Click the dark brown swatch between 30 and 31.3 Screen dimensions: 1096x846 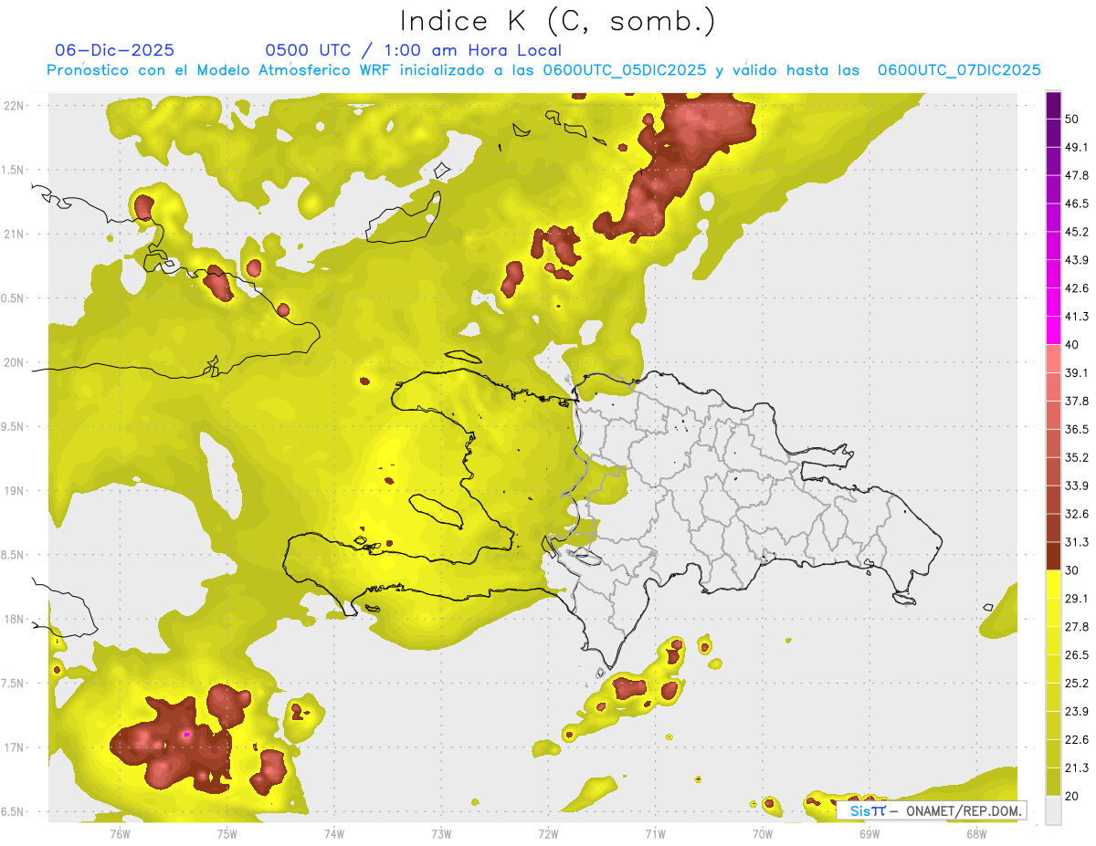(x=1053, y=556)
